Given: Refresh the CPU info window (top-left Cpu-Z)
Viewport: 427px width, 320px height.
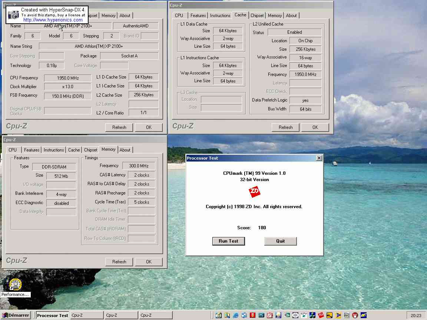Looking at the screenshot, I should click(x=119, y=127).
